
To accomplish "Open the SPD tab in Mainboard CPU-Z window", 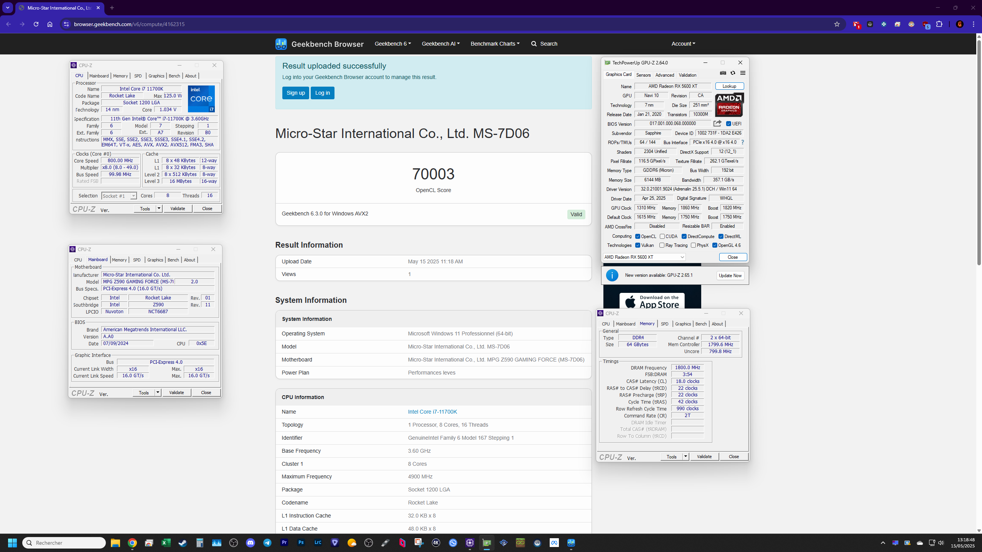I will click(137, 260).
